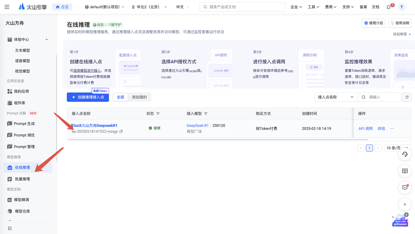Open the 费用 top menu
Viewport: 415px width, 234px height.
point(331,7)
